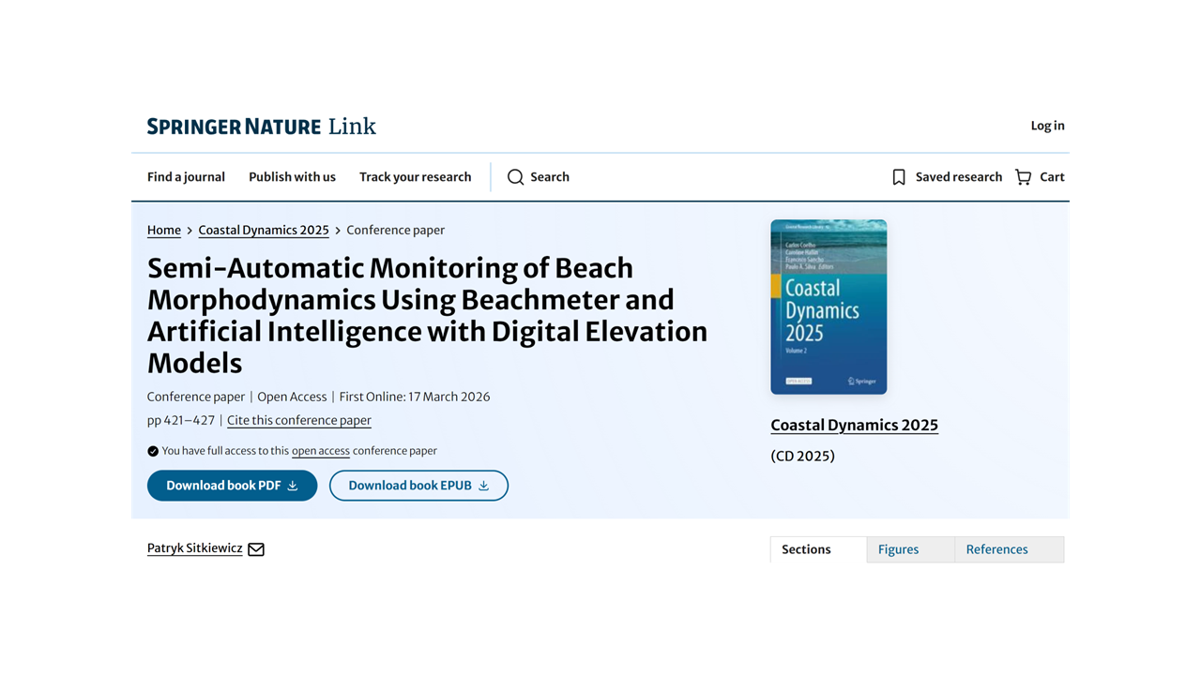Click the search magnifier icon

click(515, 177)
